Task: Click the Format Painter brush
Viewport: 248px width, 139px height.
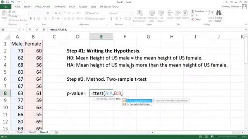Action: [x=10, y=20]
